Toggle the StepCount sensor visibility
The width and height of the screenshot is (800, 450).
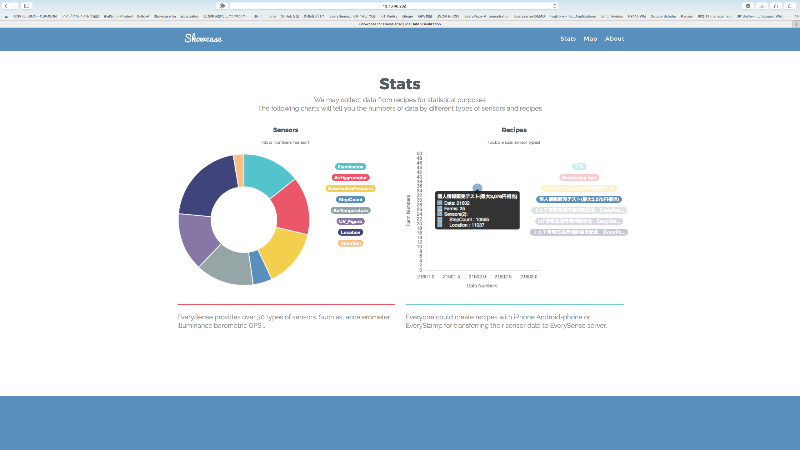click(350, 199)
